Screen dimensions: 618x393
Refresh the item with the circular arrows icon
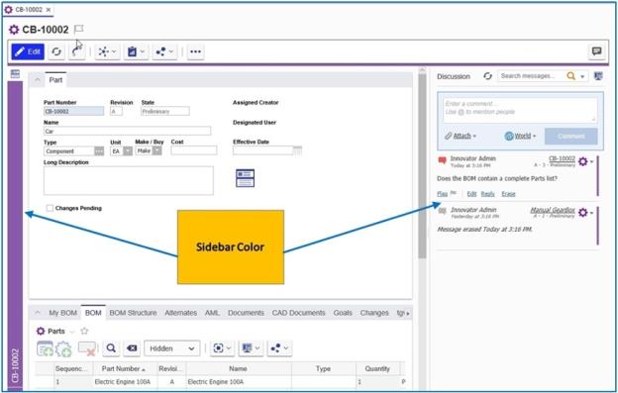tap(56, 51)
